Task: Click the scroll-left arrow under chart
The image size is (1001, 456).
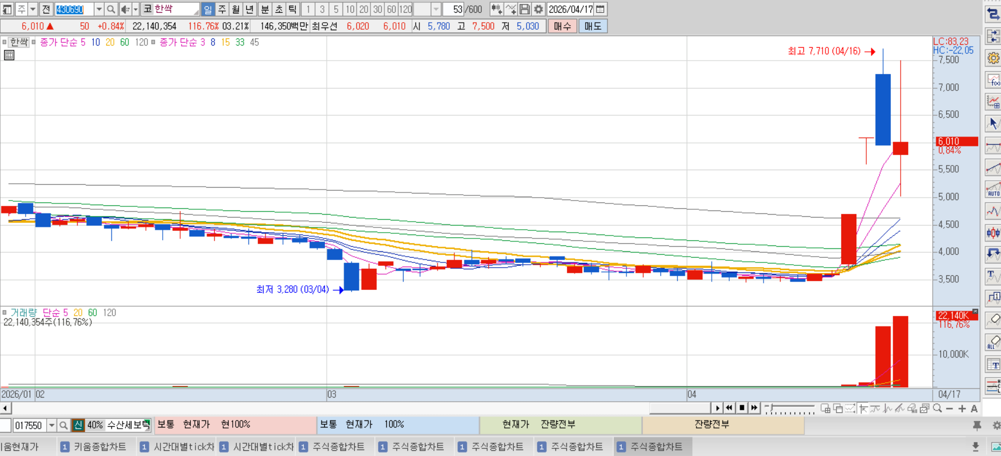Action: [5, 408]
